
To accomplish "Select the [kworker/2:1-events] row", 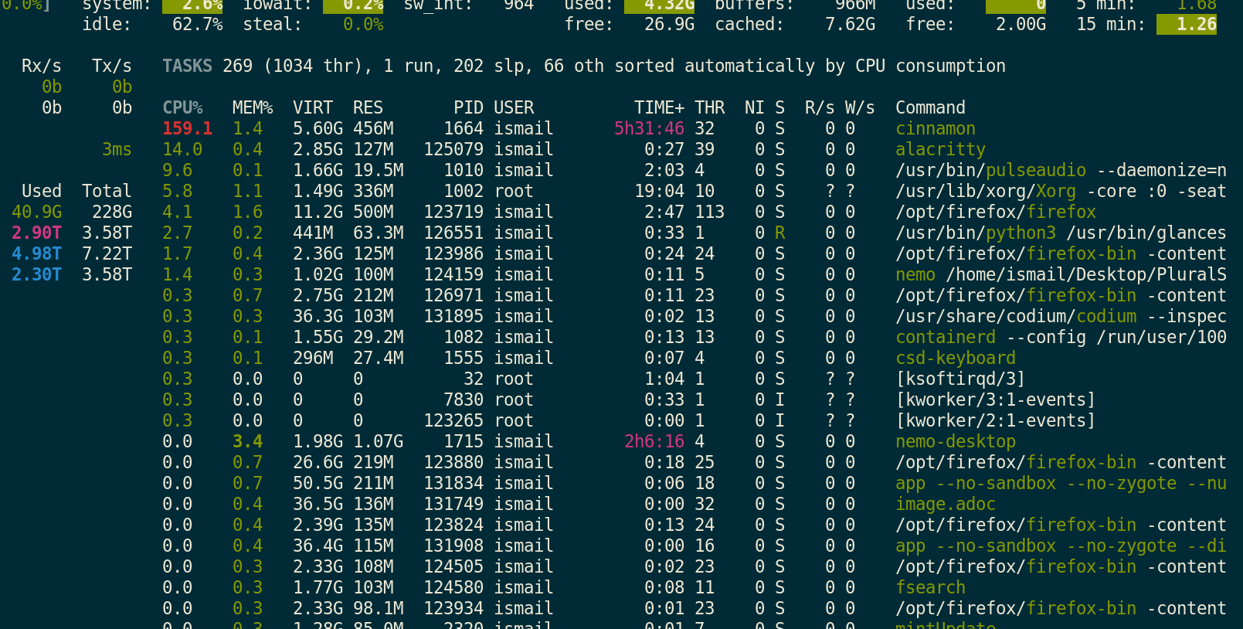I will tap(629, 420).
